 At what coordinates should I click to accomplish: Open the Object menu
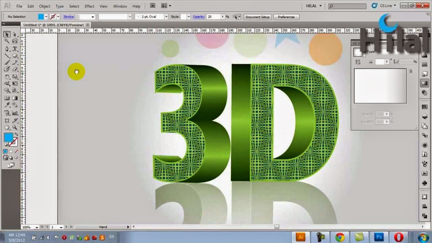45,6
